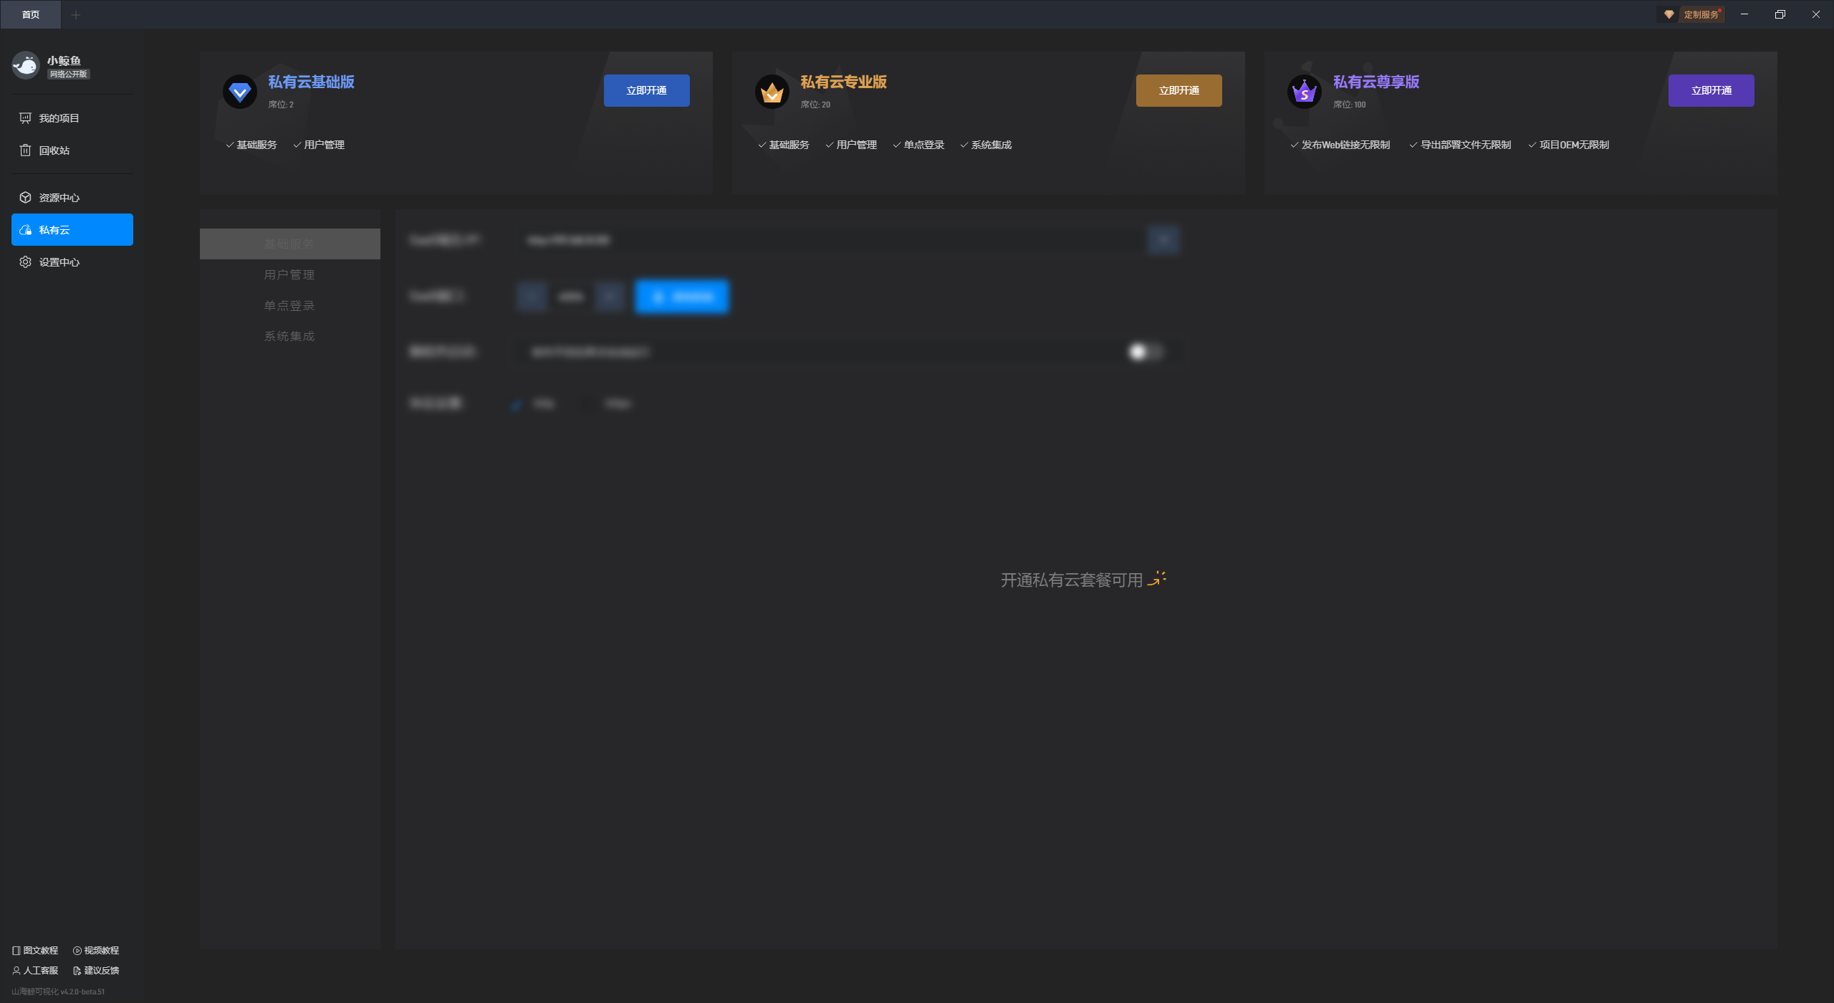Screen dimensions: 1834x1003
Task: Click the 私有云专业版 gold crown icon
Action: pyautogui.click(x=772, y=92)
